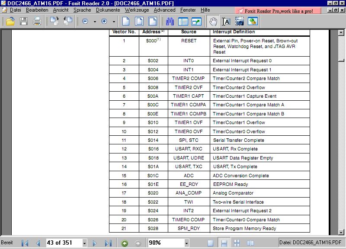Click the Two-wire Serial Interface text
Image resolution: width=346 pixels, height=249 pixels.
pyautogui.click(x=238, y=202)
